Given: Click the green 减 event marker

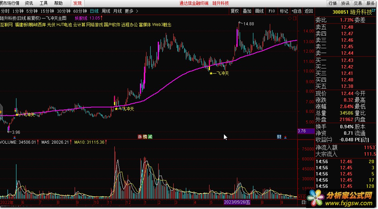Looking at the screenshot, I should point(150,137).
